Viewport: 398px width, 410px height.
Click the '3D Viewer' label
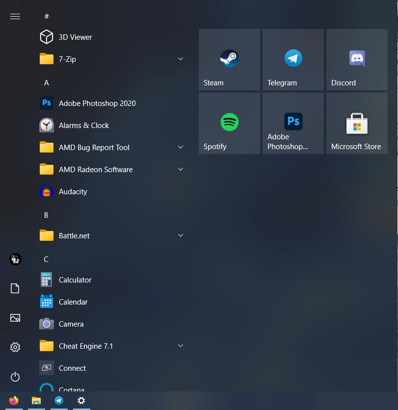(76, 37)
